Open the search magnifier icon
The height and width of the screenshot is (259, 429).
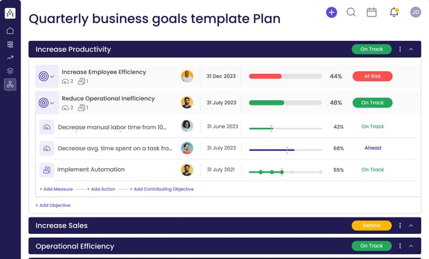tap(351, 13)
